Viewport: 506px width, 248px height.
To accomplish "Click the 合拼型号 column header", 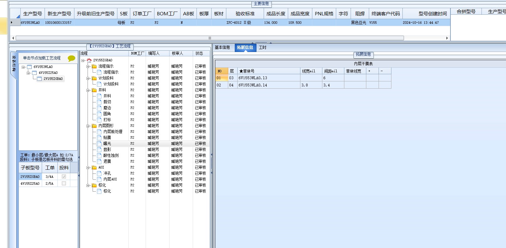I will 466,12.
